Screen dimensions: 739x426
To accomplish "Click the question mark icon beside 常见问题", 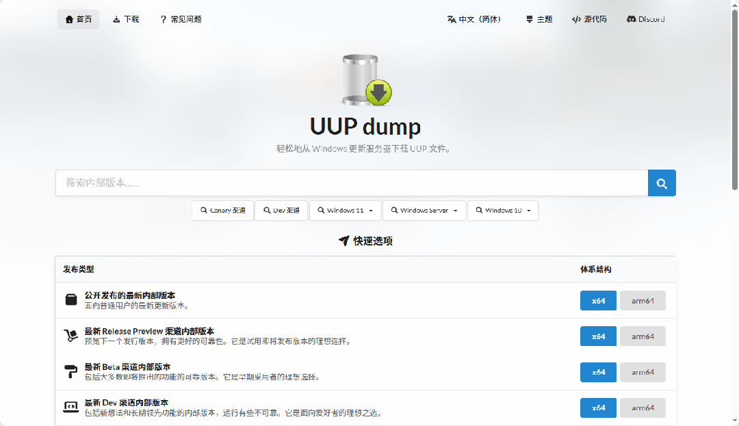I will point(163,19).
